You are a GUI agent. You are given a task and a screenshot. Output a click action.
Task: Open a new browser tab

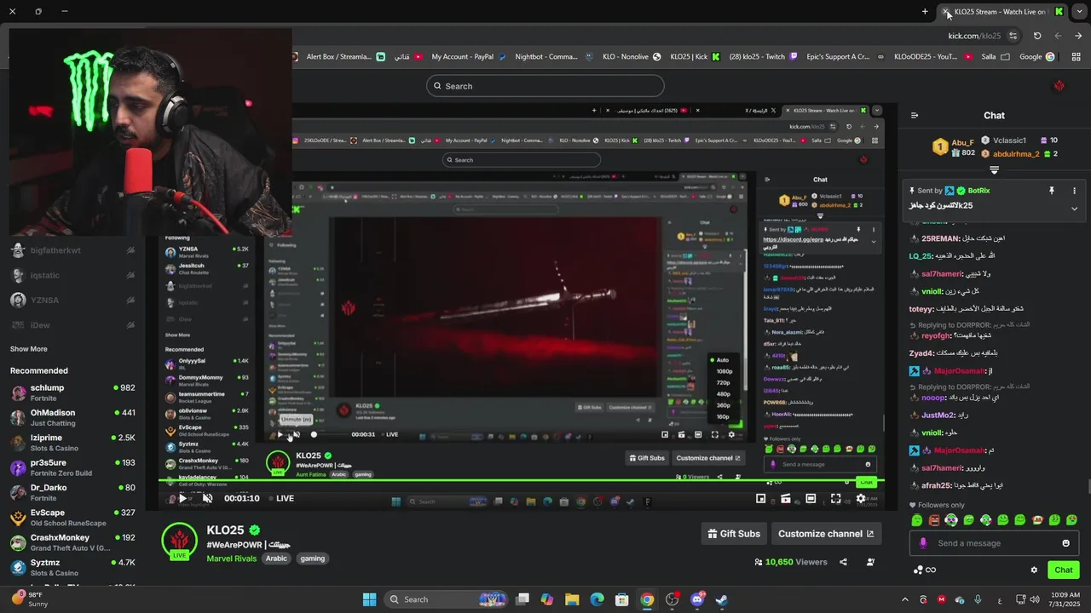coord(925,12)
